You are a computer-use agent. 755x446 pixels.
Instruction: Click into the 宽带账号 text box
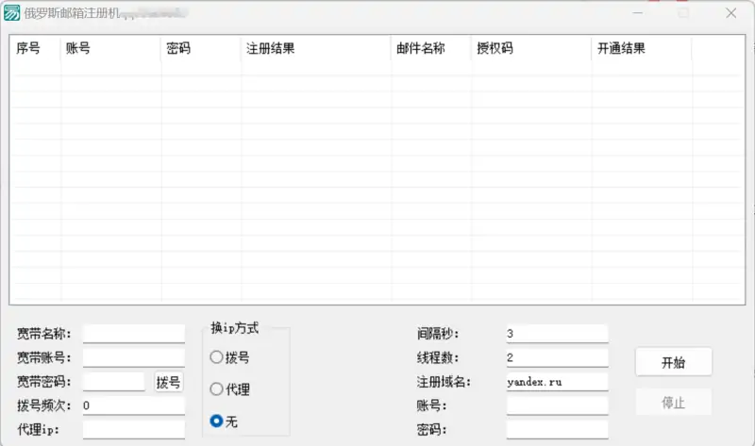[x=133, y=357]
